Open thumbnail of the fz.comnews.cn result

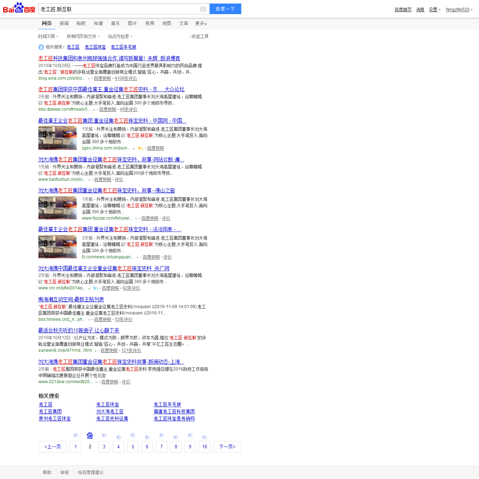57,247
